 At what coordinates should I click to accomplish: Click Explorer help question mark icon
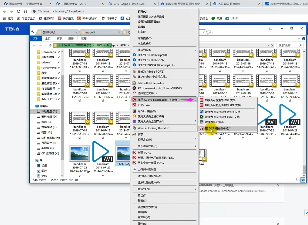tap(304, 39)
